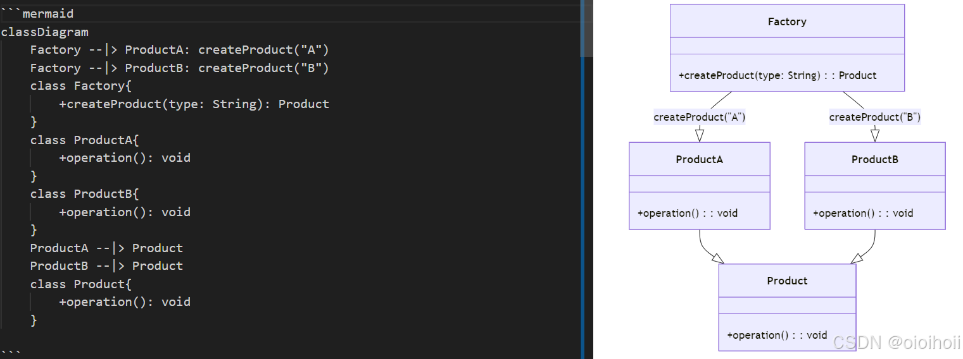Click '+createProduct(type: String): Product' code line

(x=194, y=104)
